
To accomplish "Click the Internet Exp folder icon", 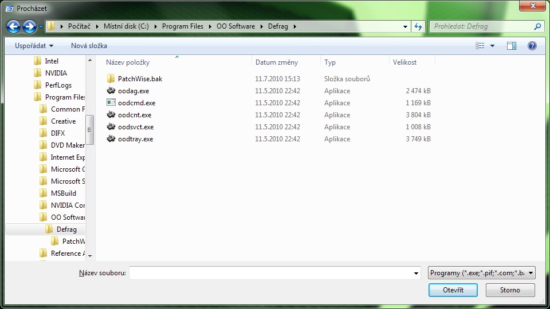I will tap(43, 157).
